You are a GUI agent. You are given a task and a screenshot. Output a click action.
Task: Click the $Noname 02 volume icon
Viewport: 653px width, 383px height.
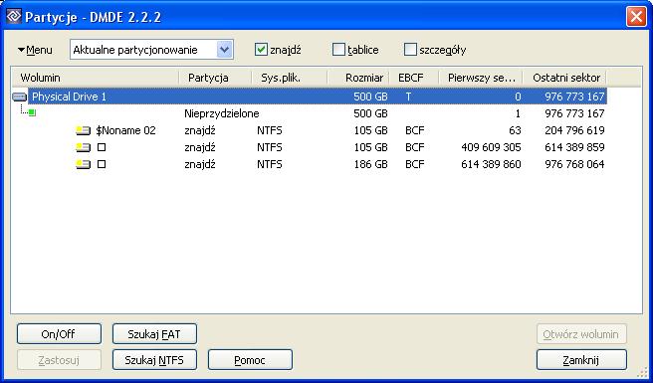83,130
